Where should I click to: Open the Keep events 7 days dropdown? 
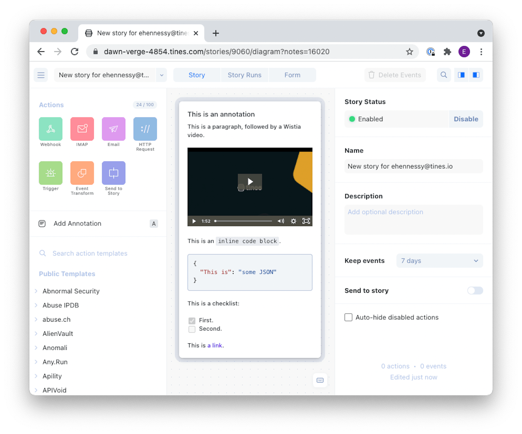tap(440, 261)
